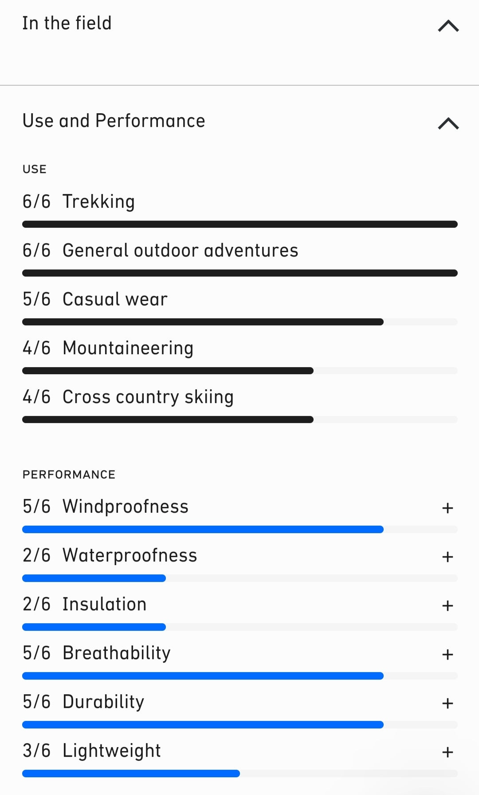Image resolution: width=479 pixels, height=795 pixels.
Task: Expand Waterproofness details plus icon
Action: (448, 557)
